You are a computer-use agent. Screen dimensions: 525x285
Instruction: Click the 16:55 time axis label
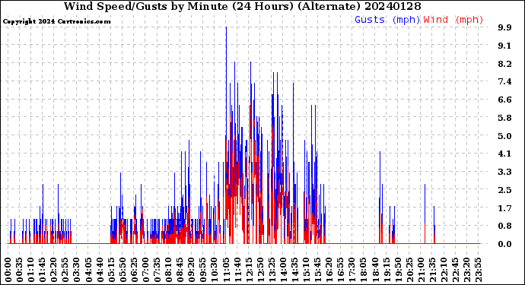click(x=341, y=269)
